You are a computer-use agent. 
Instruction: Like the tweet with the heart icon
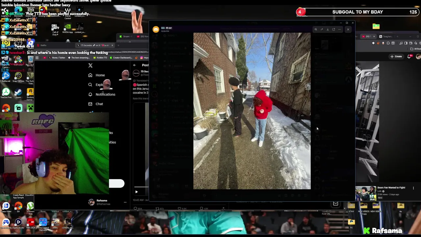coord(180,208)
